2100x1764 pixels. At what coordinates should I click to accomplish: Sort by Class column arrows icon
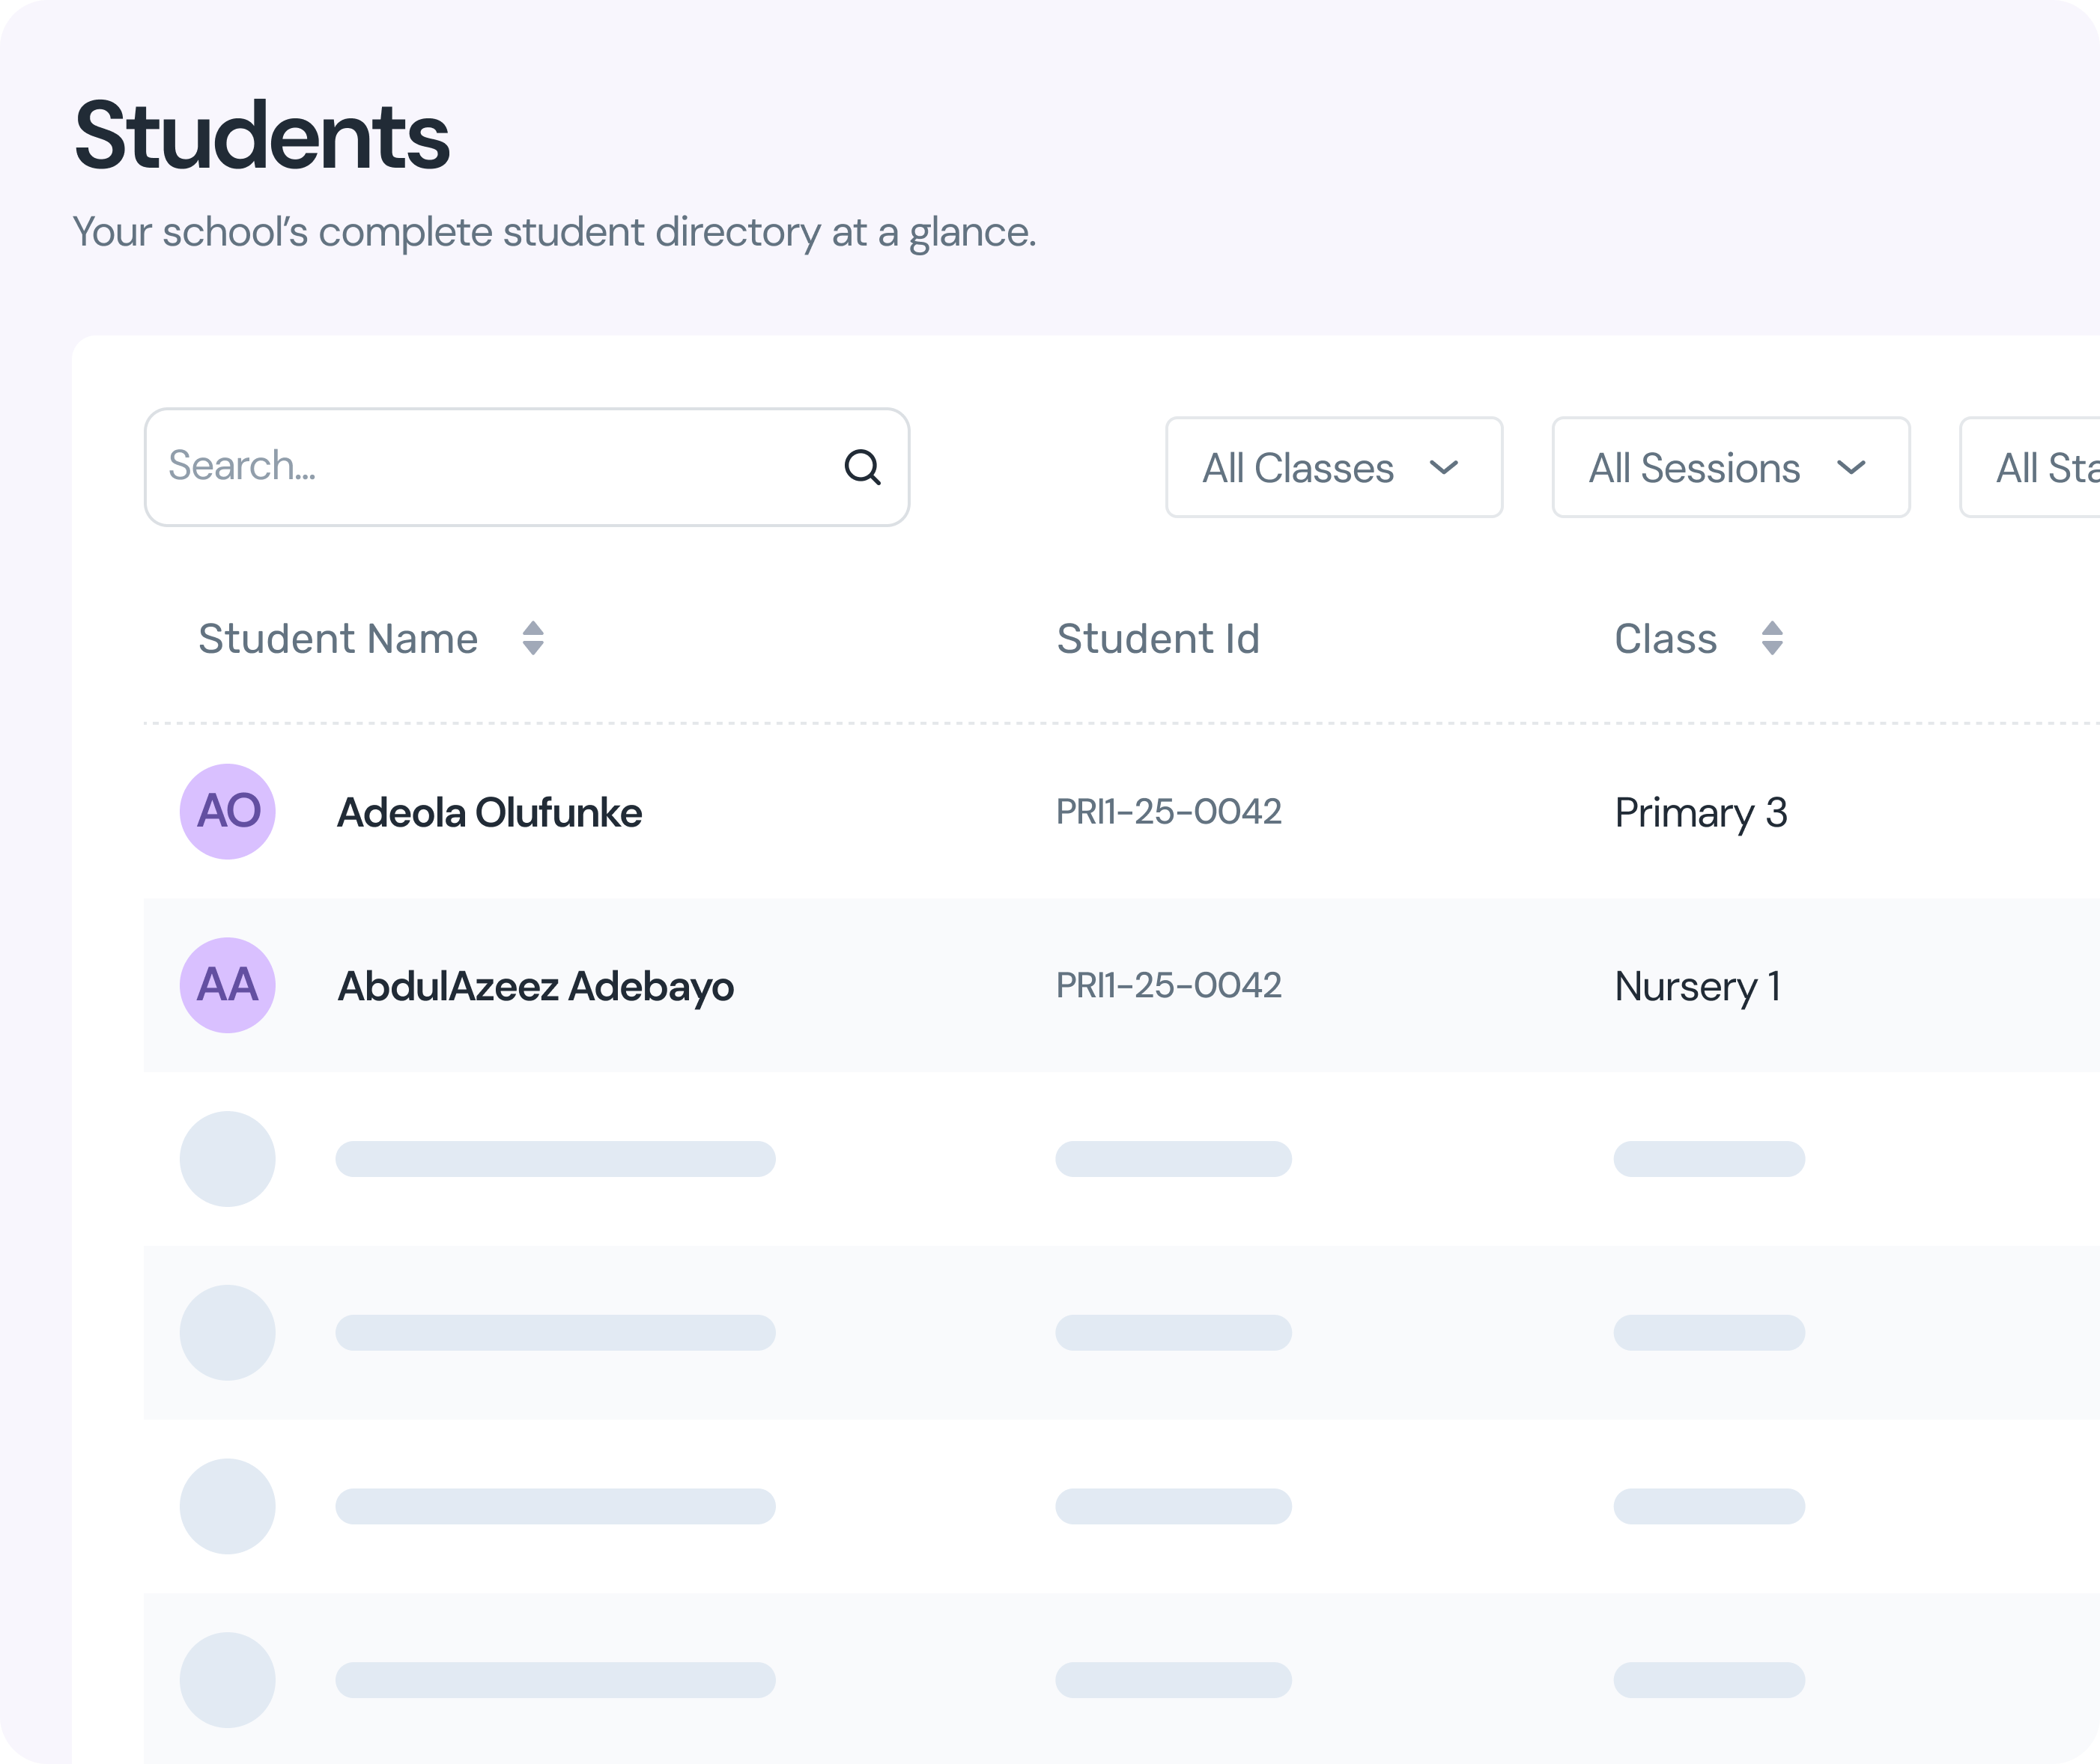pyautogui.click(x=1772, y=638)
